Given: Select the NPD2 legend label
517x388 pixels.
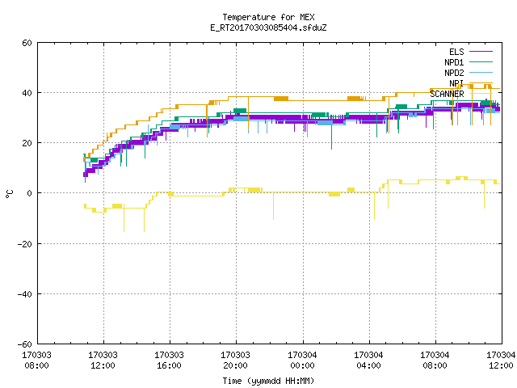Looking at the screenshot, I should tap(454, 73).
